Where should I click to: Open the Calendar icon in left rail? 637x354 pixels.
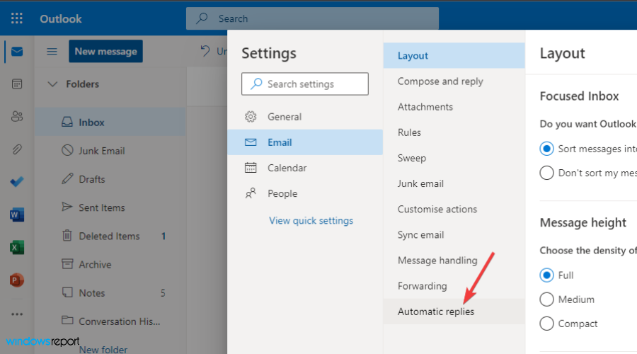pos(17,84)
